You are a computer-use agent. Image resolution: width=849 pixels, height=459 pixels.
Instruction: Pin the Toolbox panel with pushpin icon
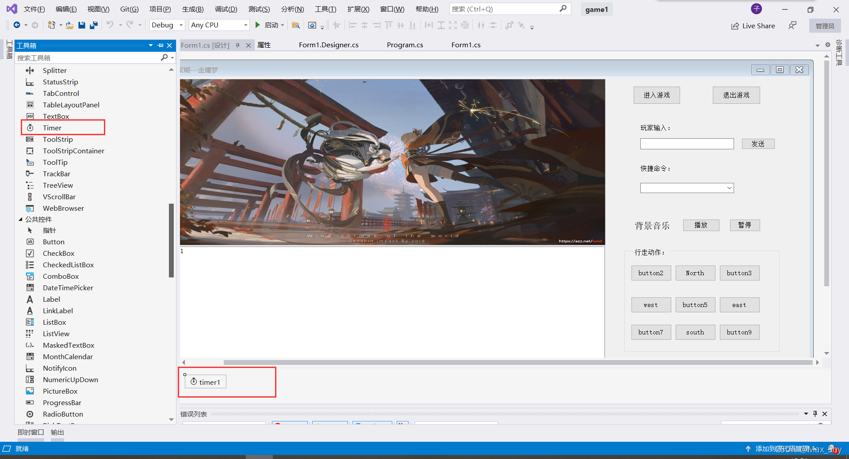pyautogui.click(x=160, y=45)
